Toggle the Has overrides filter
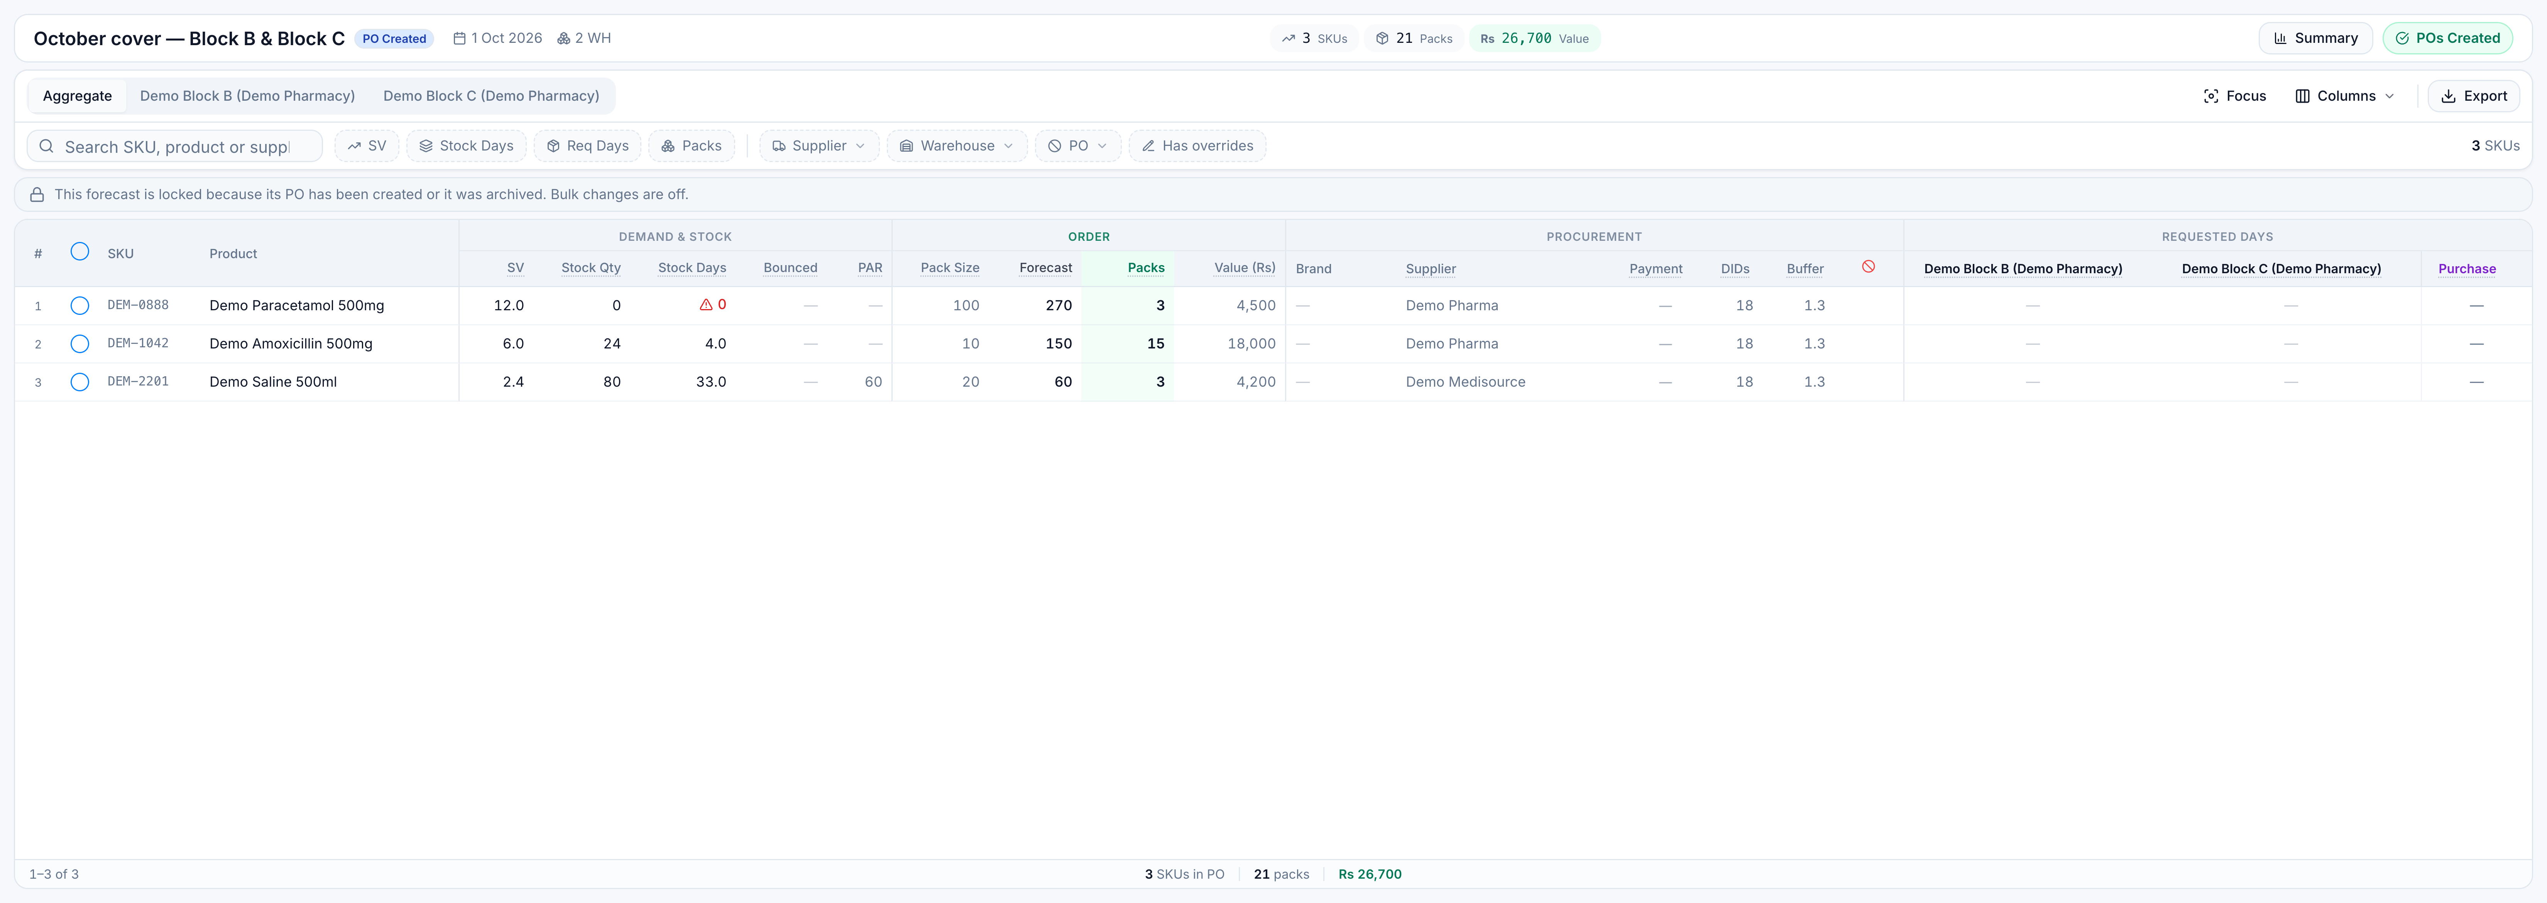 pyautogui.click(x=1197, y=146)
